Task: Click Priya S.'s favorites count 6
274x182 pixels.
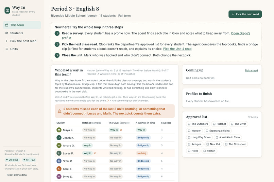Action: point(162,177)
